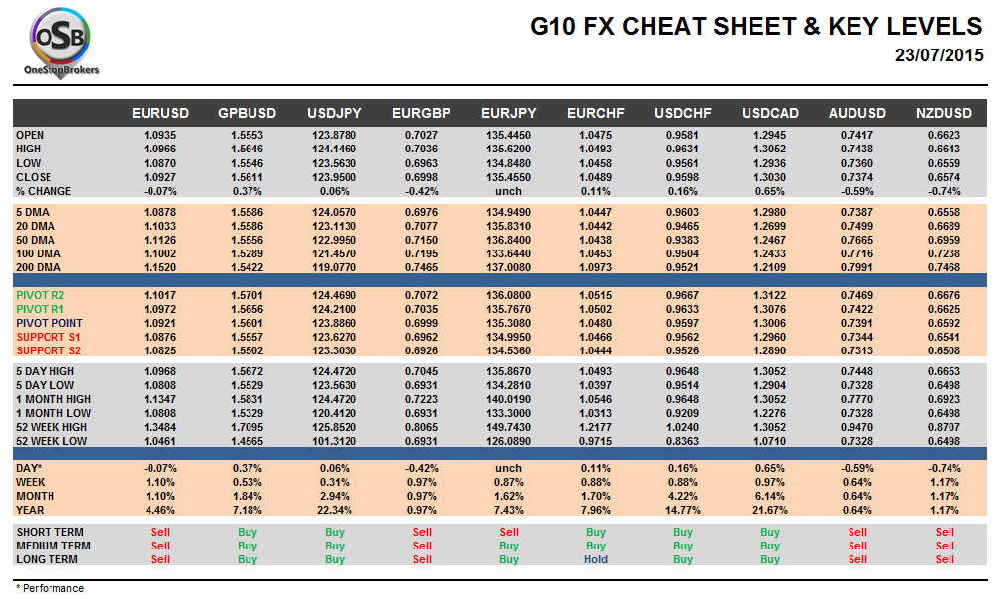Click the date 23/07/2015
Viewport: 1000px width, 599px height.
tap(939, 55)
